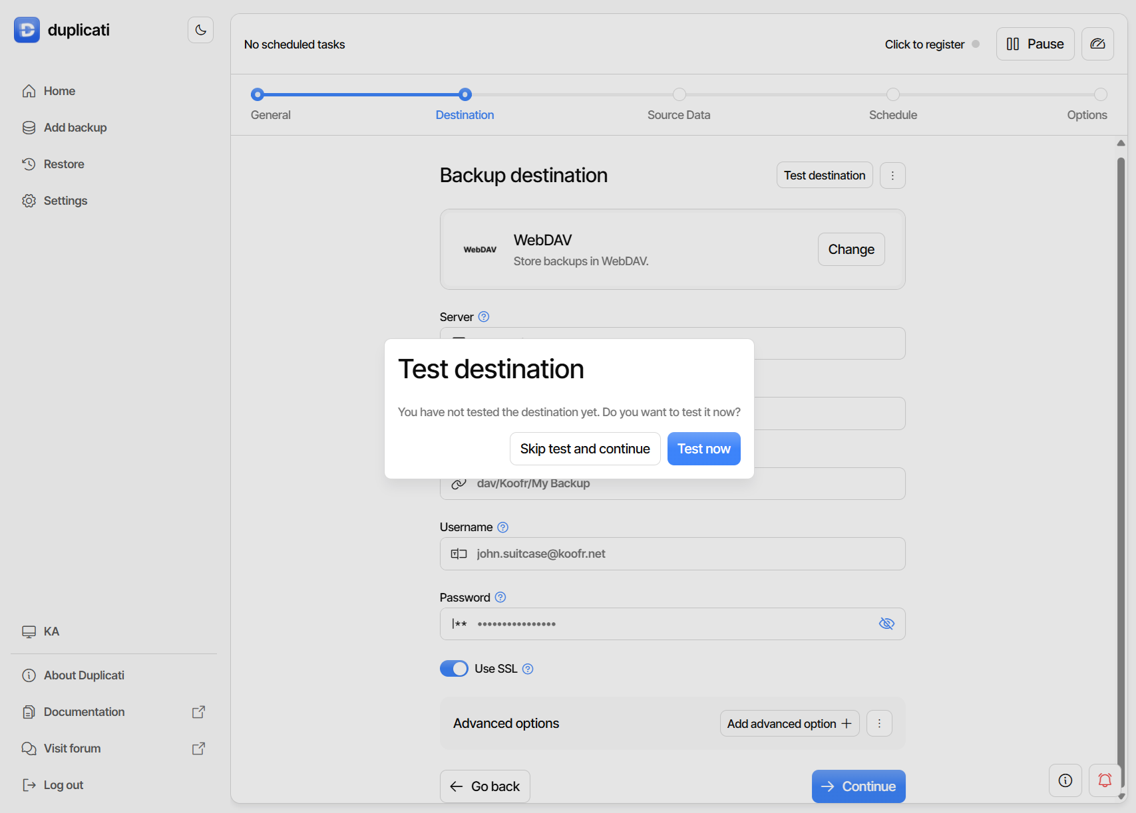Disable the Use SSL toggle
Viewport: 1136px width, 813px height.
tap(455, 668)
